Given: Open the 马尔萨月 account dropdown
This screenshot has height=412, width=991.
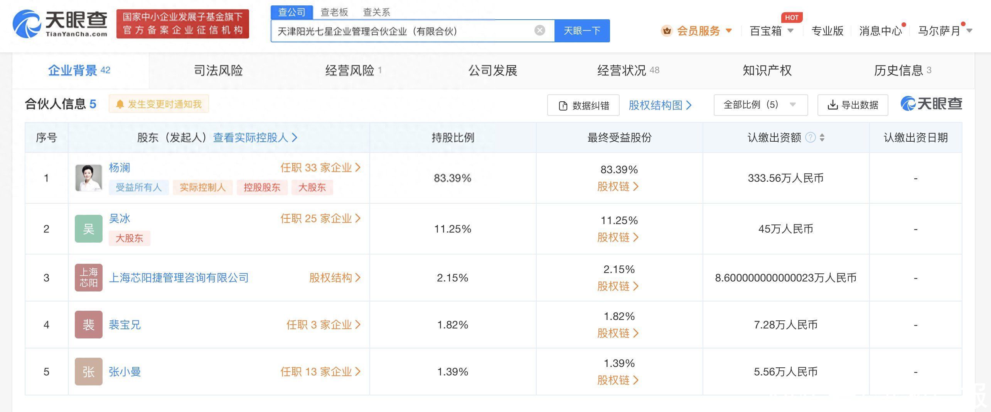Looking at the screenshot, I should click(x=945, y=31).
